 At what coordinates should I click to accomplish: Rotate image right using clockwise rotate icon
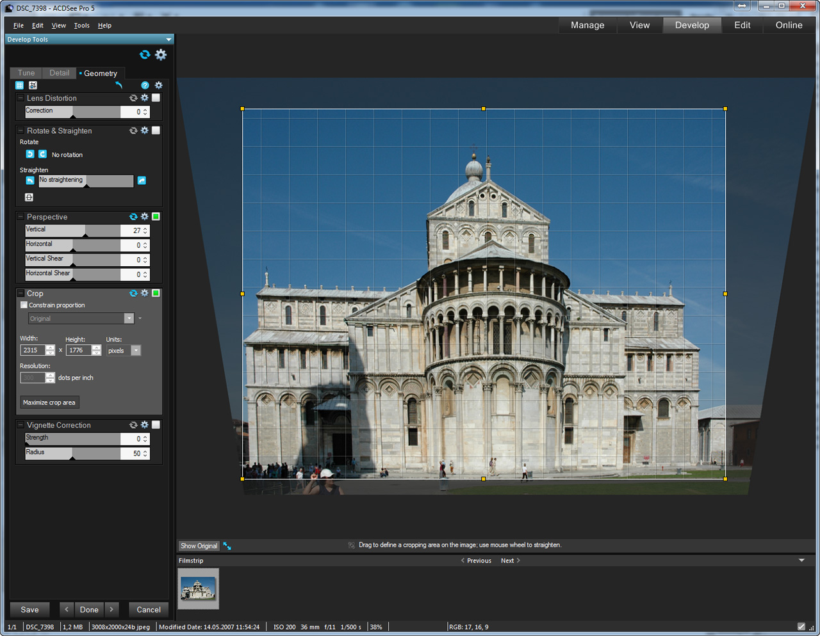point(42,154)
